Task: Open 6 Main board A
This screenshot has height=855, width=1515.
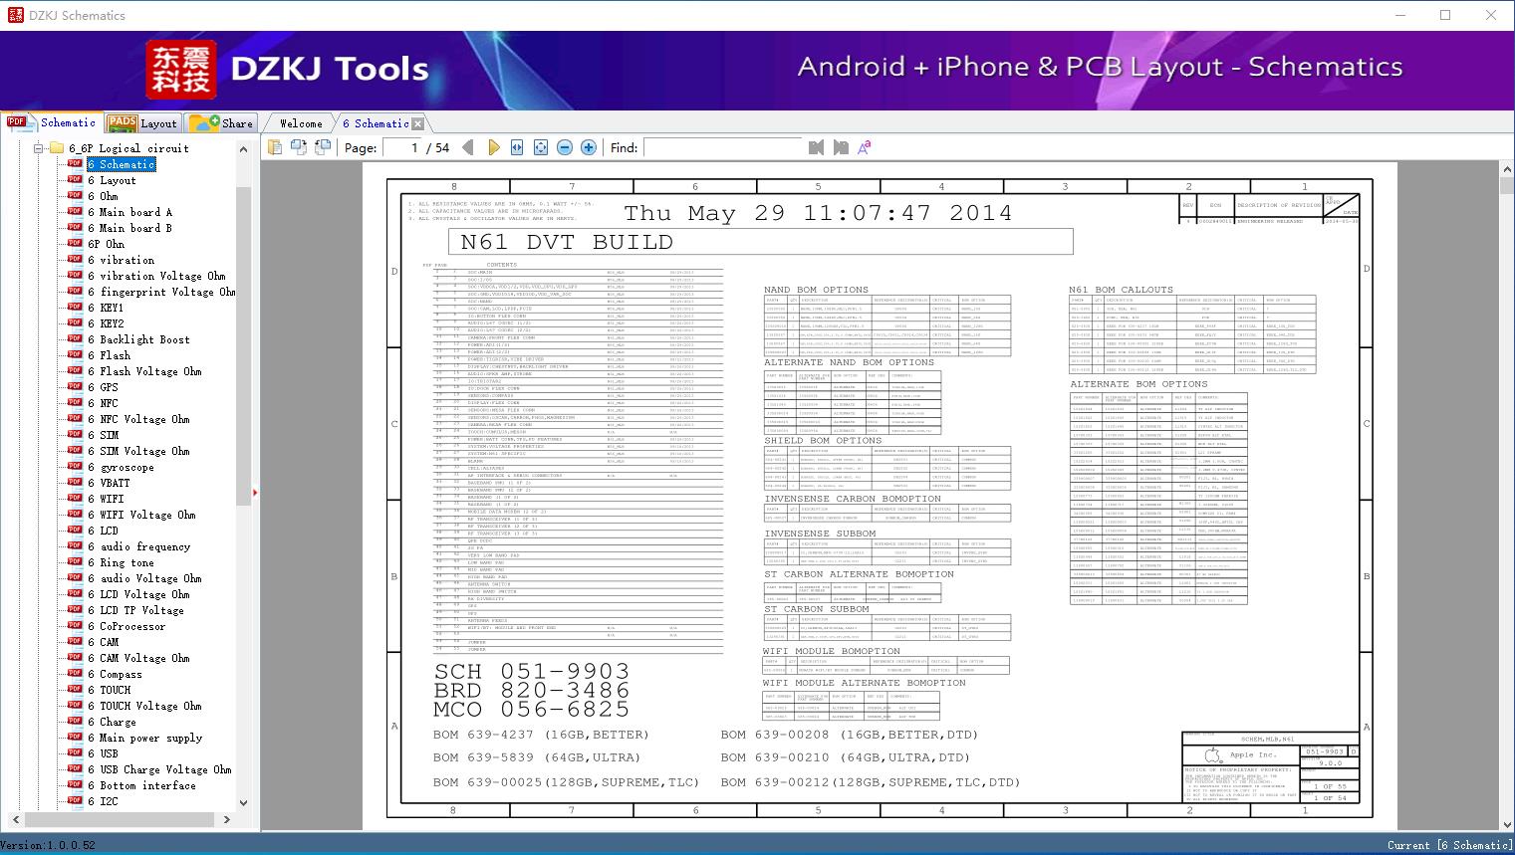Action: click(129, 212)
